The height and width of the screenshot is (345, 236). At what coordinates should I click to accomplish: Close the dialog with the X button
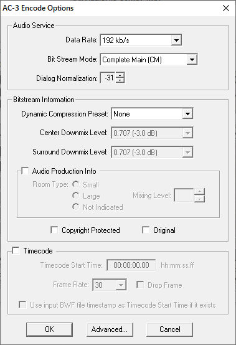coord(226,8)
